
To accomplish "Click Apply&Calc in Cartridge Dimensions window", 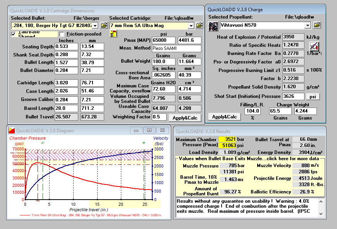I will click(x=185, y=118).
